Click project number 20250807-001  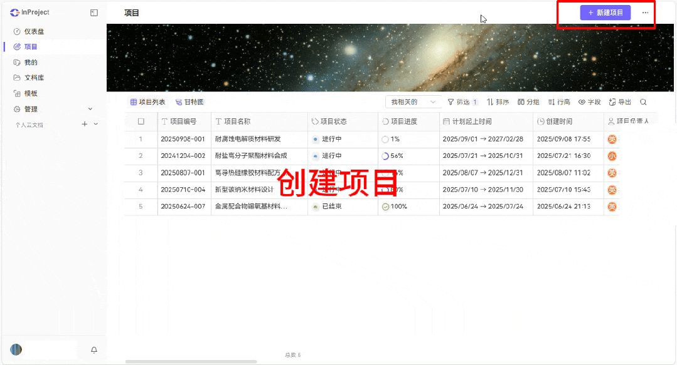point(183,173)
